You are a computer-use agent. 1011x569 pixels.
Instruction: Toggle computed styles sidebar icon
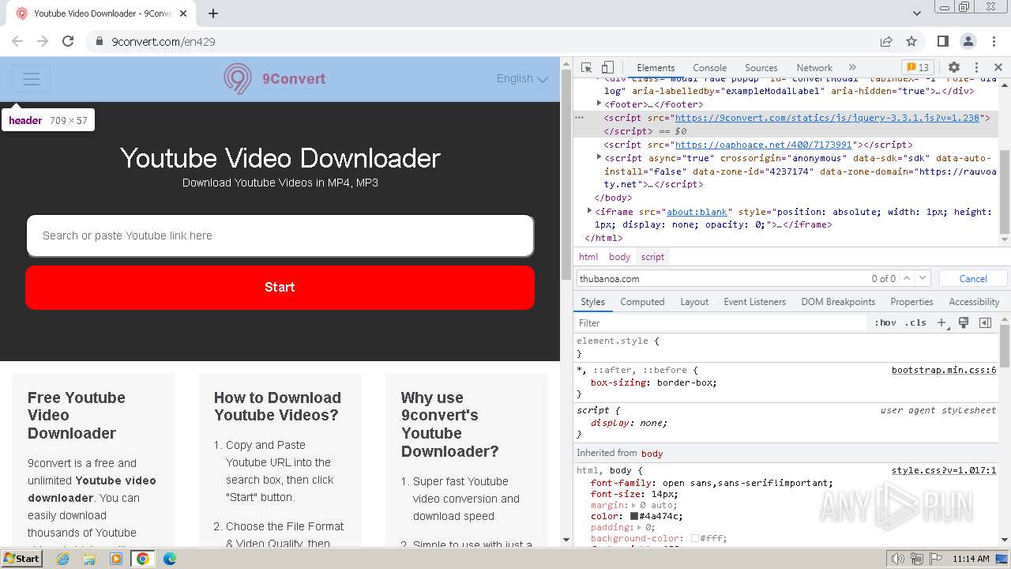coord(985,322)
